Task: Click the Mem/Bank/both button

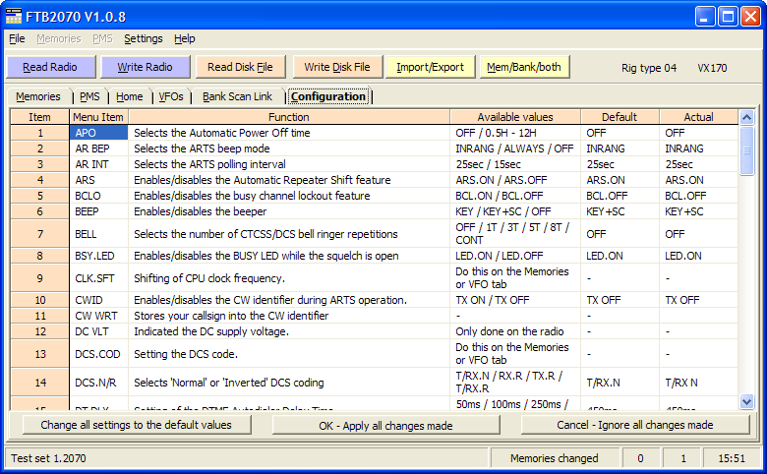Action: [523, 67]
